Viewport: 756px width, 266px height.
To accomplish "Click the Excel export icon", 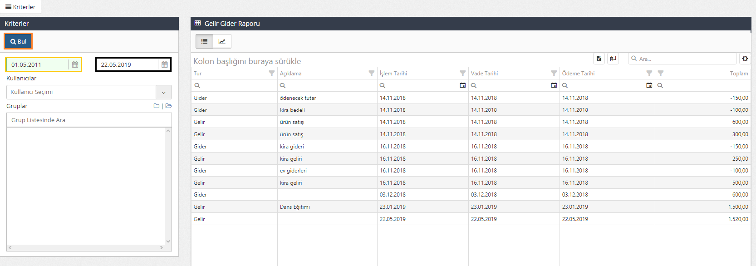I will 599,59.
